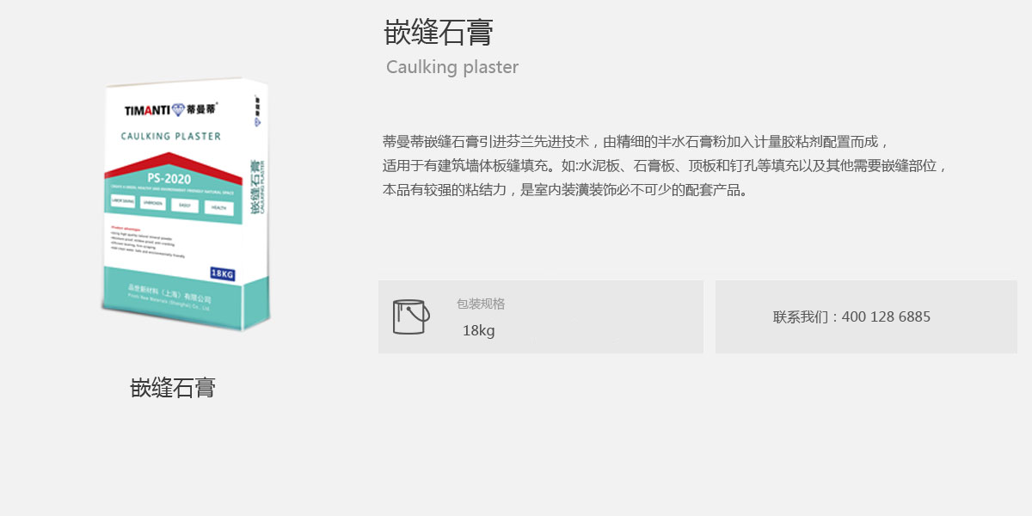Click the 包装规格 label
The image size is (1032, 516).
pyautogui.click(x=481, y=304)
